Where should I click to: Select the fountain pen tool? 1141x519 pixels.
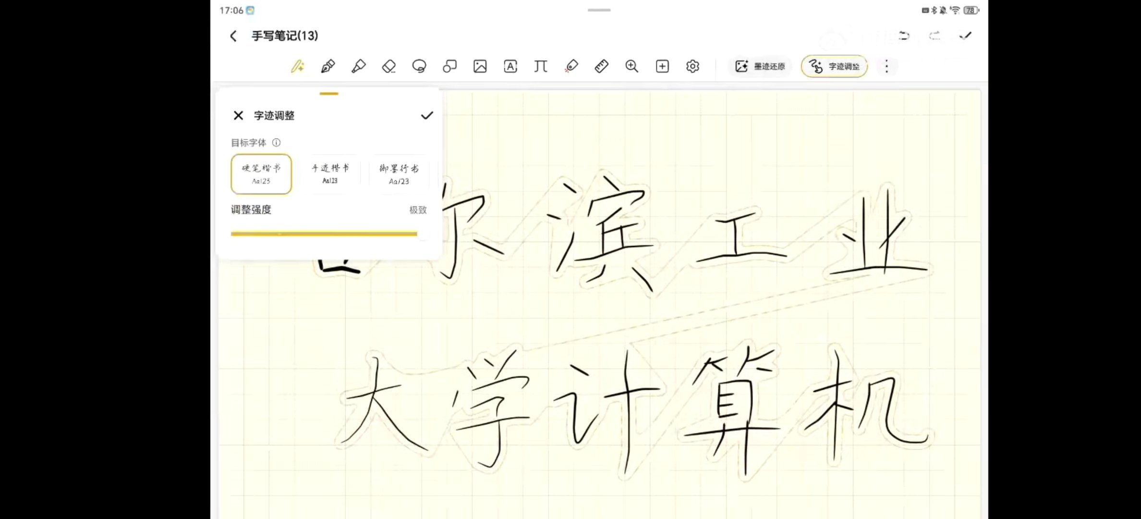pos(328,66)
